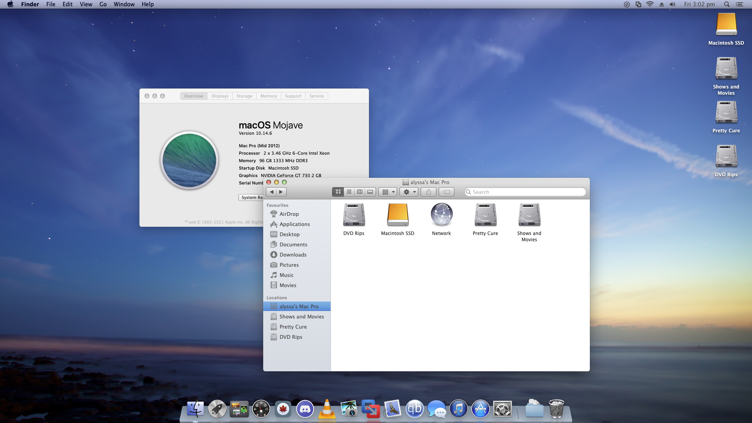The image size is (752, 423).
Task: Open the Window menu
Action: click(x=124, y=4)
